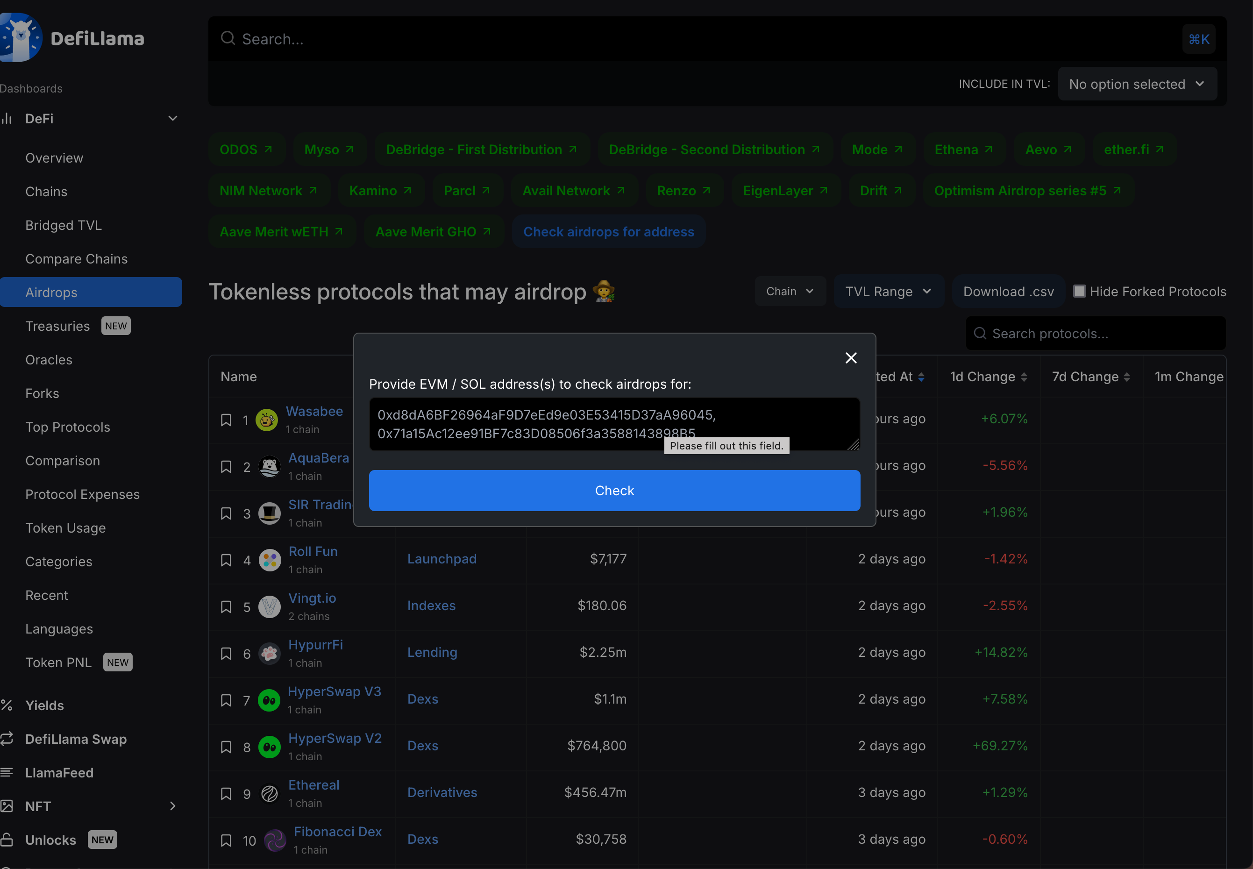Select Bridged TVL in sidebar
Screen dimensions: 1253x869
(x=64, y=225)
